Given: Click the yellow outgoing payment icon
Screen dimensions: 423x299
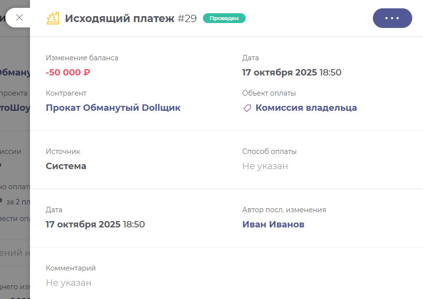Looking at the screenshot, I should (53, 19).
